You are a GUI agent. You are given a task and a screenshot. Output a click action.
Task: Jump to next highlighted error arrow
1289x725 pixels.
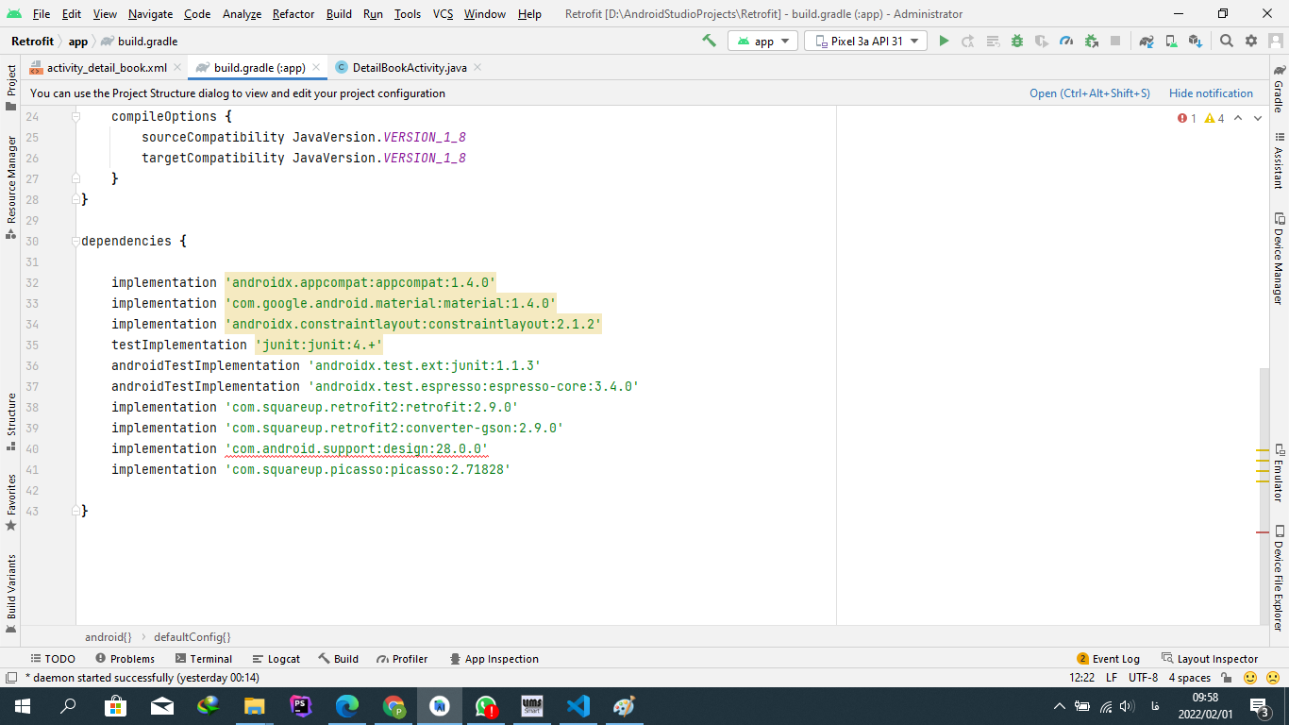1258,118
